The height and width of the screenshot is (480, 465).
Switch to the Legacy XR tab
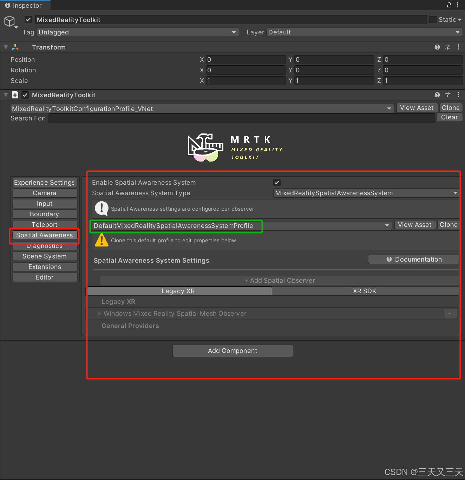179,291
